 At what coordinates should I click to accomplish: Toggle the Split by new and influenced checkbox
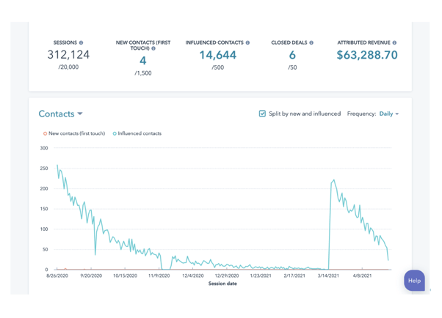click(x=262, y=114)
